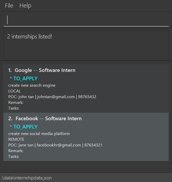172x182 pixels.
Task: Focus the command input text field
Action: pos(86,20)
